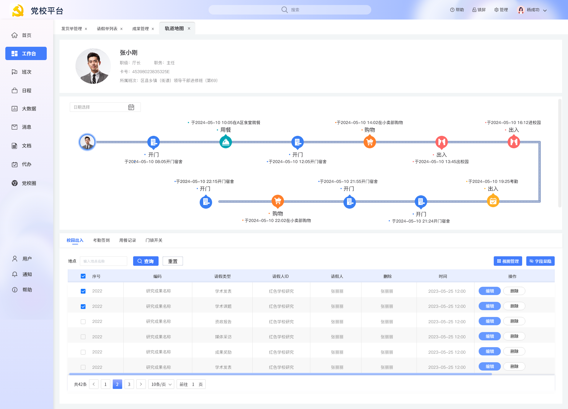This screenshot has width=568, height=409.
Task: Click the 14:02 shopping cart timeline icon
Action: point(369,142)
